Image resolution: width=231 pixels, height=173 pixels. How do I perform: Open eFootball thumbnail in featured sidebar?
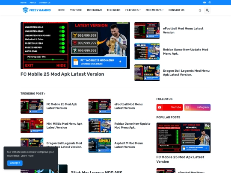147,30
